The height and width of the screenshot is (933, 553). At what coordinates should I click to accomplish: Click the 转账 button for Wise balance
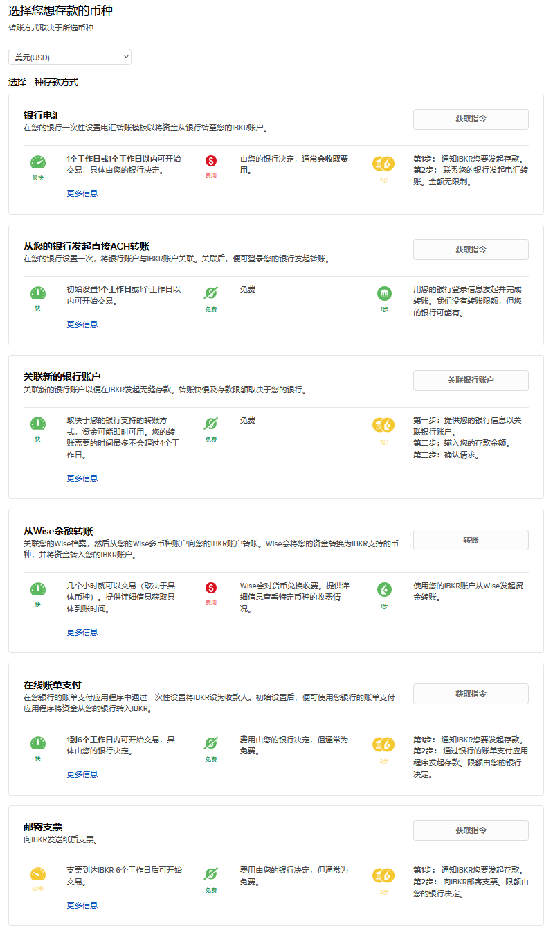471,540
